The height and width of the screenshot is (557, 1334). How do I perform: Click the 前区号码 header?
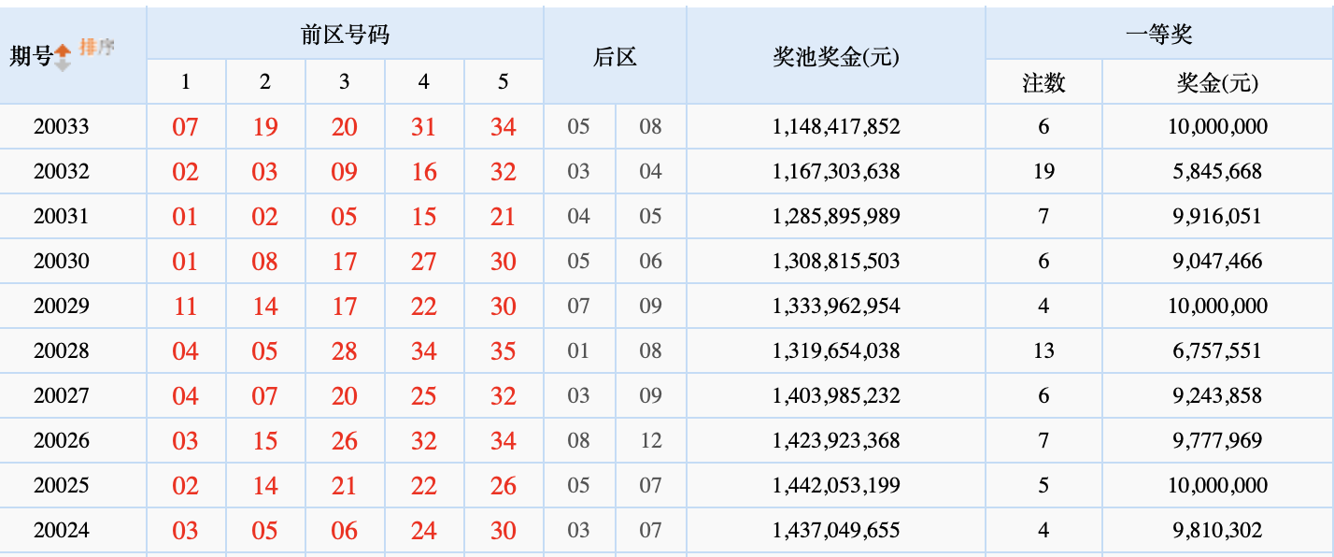tap(345, 35)
